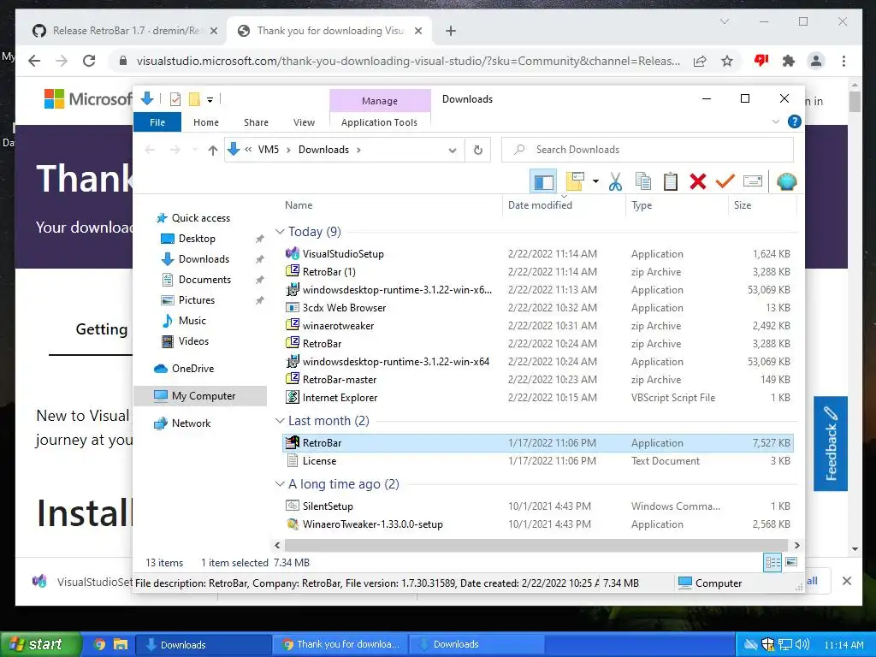
Task: Open the Feedback side button
Action: (830, 444)
